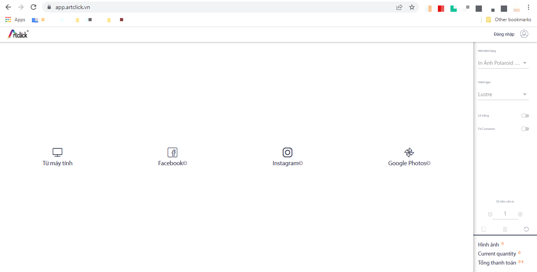Click the trash delete icon
This screenshot has height=272, width=537.
pyautogui.click(x=505, y=229)
